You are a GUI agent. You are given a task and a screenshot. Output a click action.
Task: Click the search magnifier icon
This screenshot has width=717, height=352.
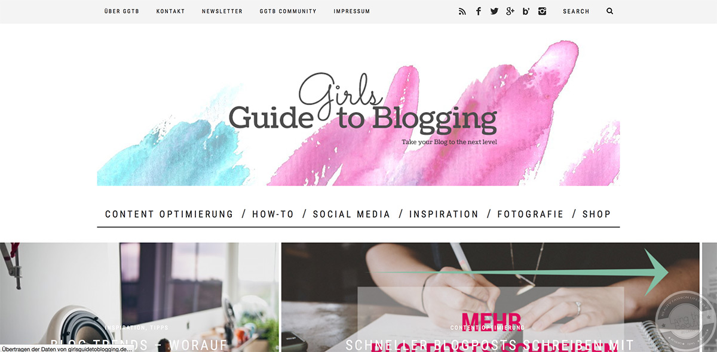(x=610, y=11)
